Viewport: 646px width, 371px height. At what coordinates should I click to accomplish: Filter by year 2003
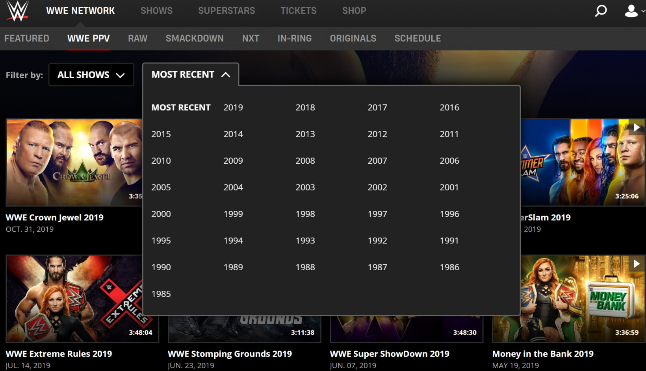click(x=305, y=187)
